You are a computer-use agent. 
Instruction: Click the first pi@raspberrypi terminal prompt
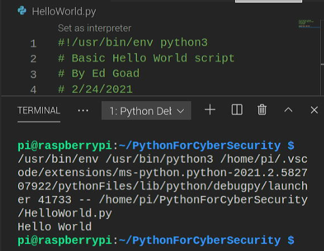click(156, 146)
